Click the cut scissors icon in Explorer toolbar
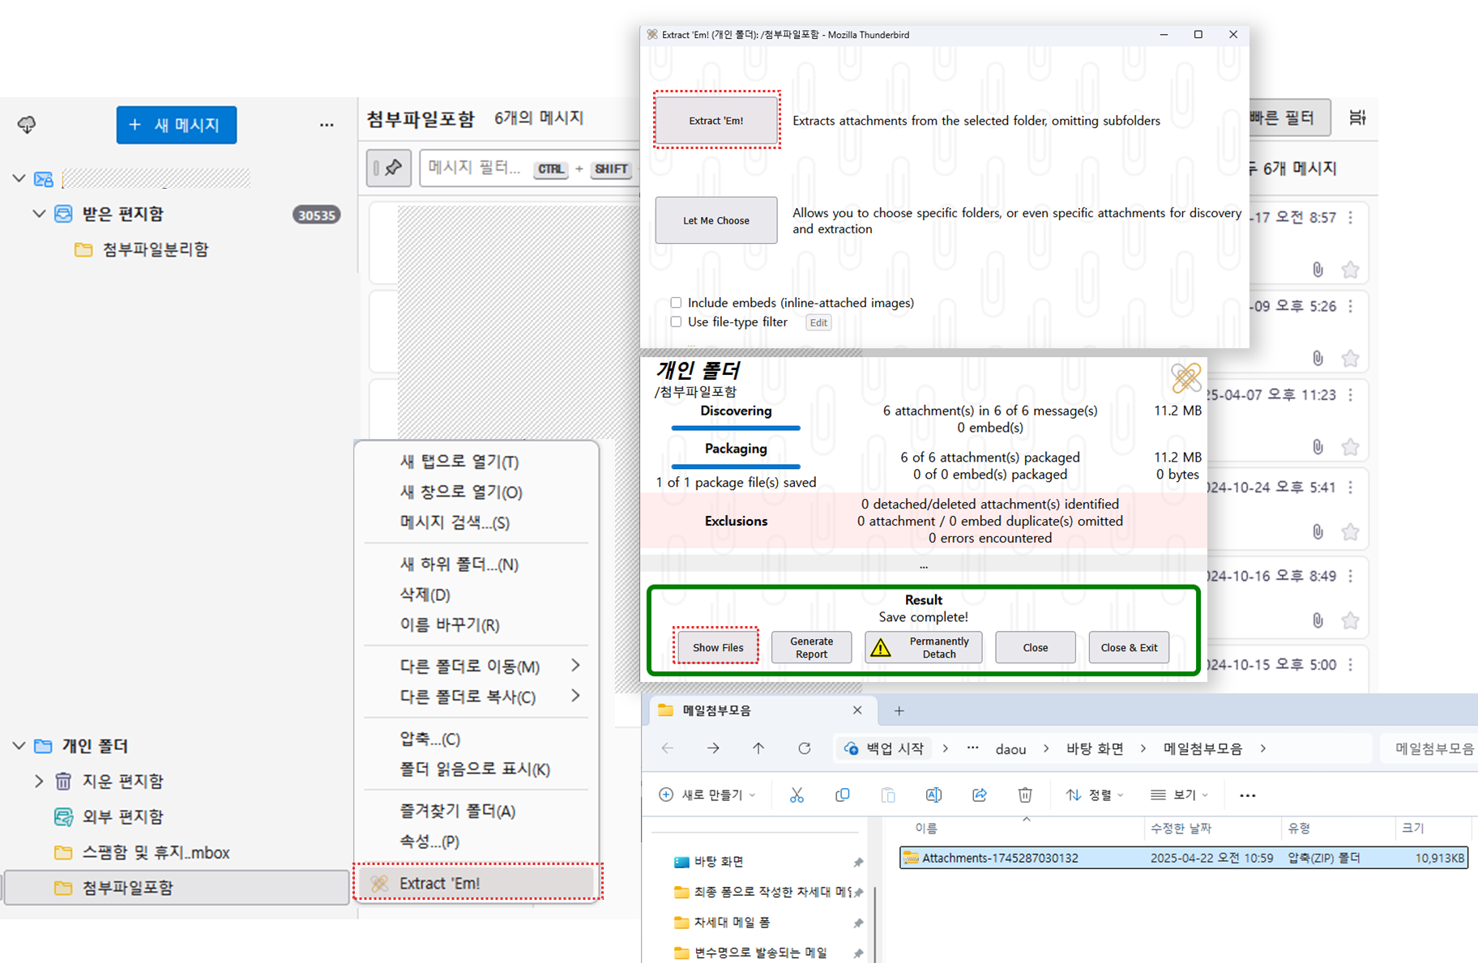The image size is (1478, 963). 797,795
